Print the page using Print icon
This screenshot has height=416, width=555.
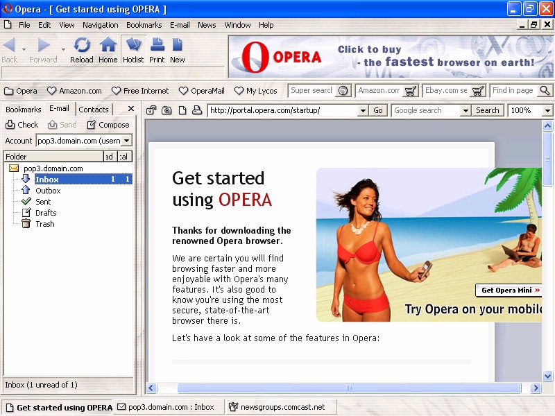click(157, 50)
